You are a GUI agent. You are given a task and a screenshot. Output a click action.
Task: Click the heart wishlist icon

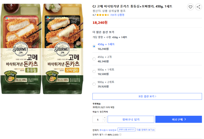[190, 7]
